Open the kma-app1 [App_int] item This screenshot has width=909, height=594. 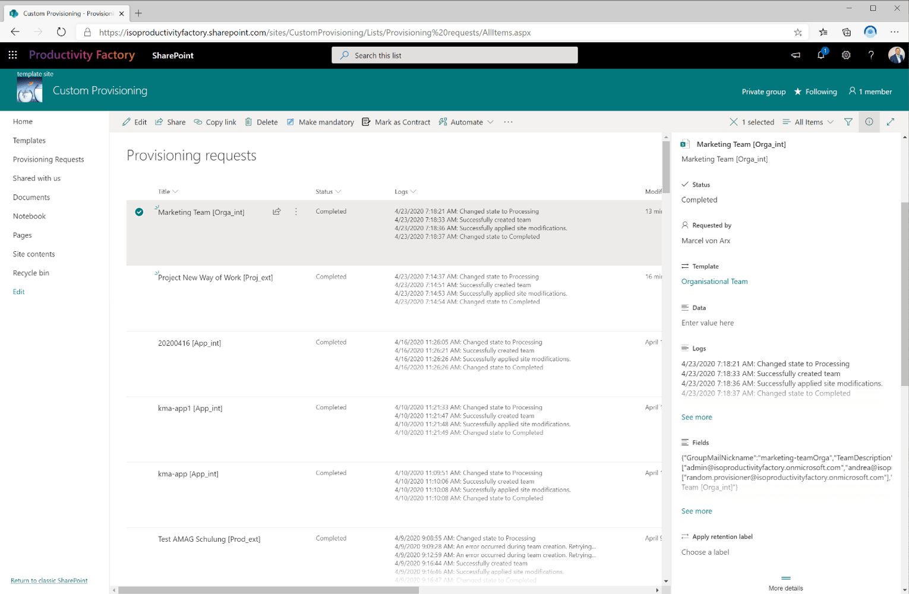[190, 408]
